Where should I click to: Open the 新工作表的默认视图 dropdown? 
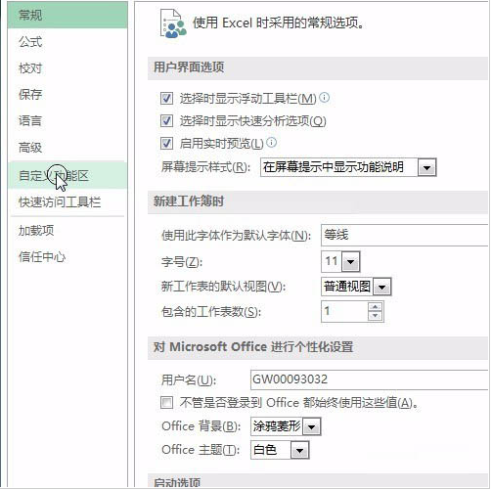(x=382, y=288)
